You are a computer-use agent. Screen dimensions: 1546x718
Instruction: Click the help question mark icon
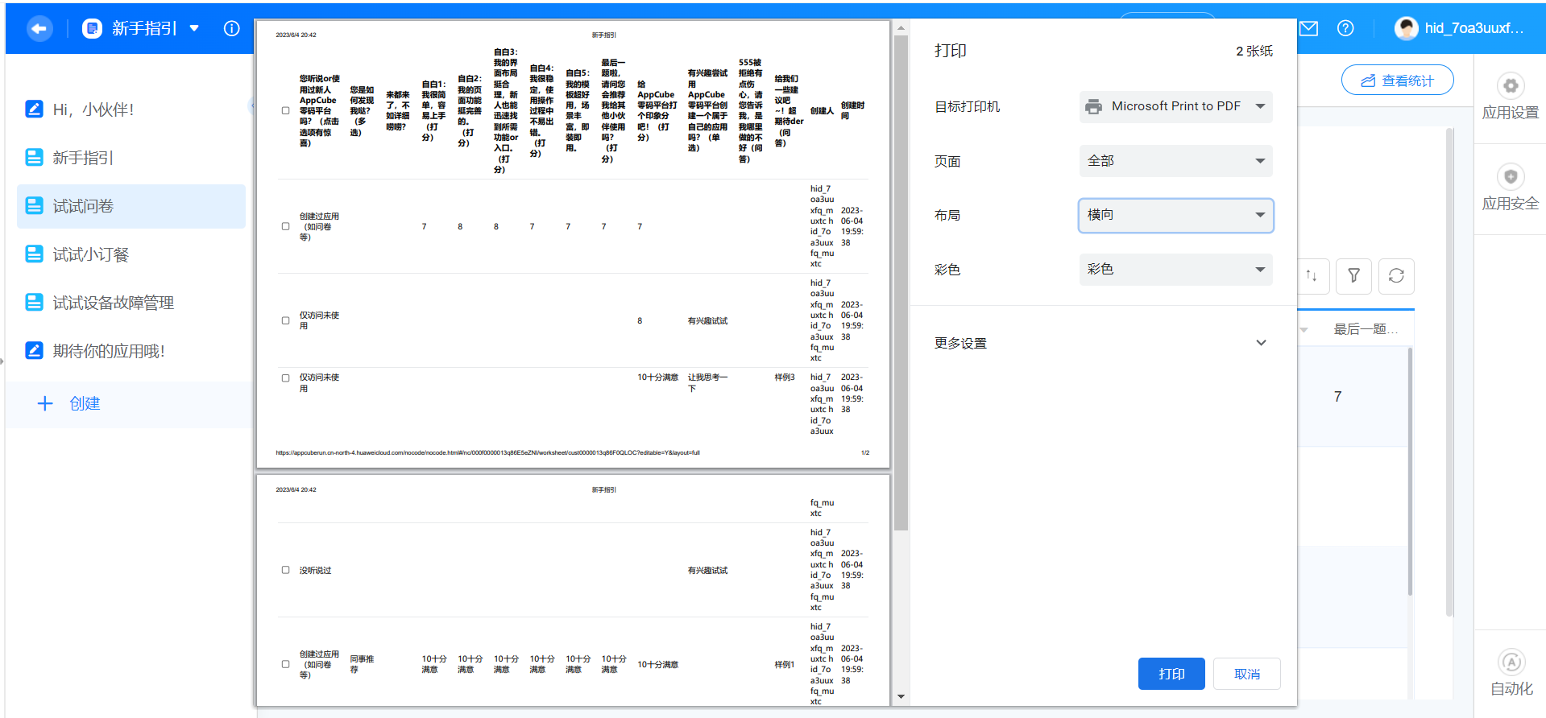pos(1345,28)
